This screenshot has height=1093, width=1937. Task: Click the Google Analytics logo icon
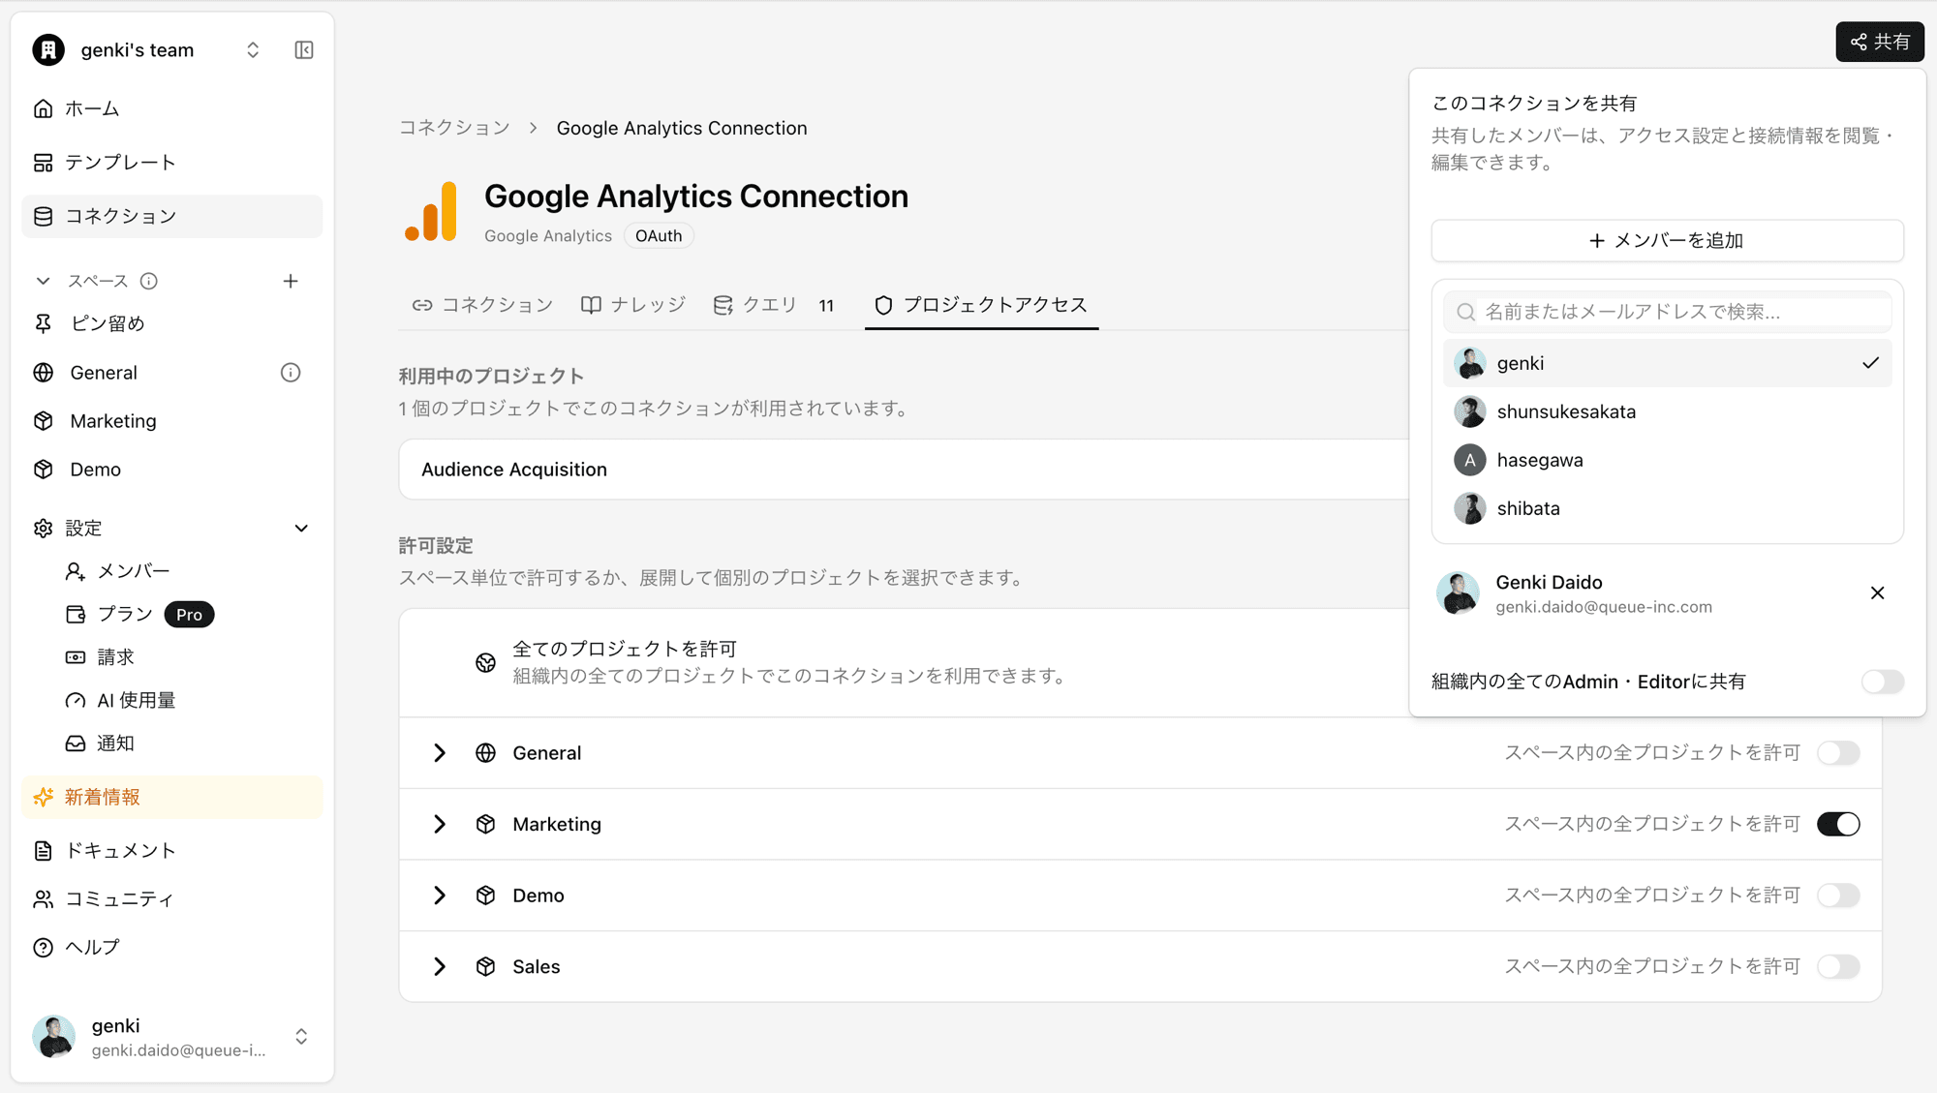point(431,211)
